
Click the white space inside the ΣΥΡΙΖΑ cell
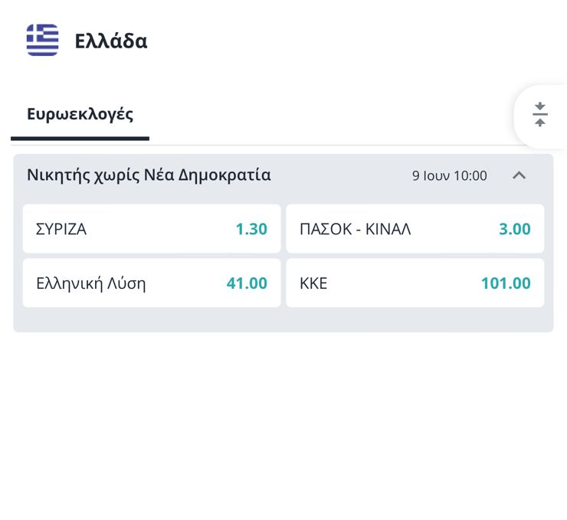pyautogui.click(x=161, y=228)
